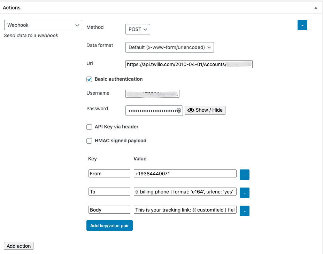Click the From value field with phone number
Image resolution: width=323 pixels, height=254 pixels.
[x=185, y=174]
